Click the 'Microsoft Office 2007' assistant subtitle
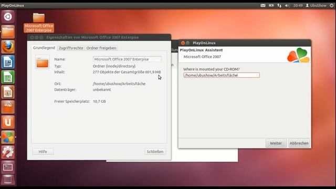336x189 pixels. pyautogui.click(x=202, y=57)
